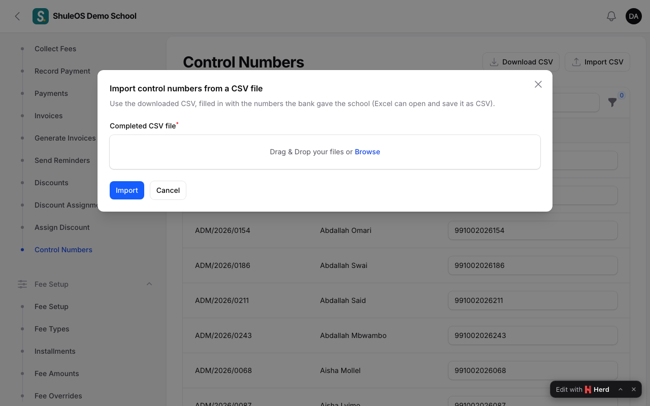
Task: Open the DA user avatar menu
Action: tap(634, 16)
